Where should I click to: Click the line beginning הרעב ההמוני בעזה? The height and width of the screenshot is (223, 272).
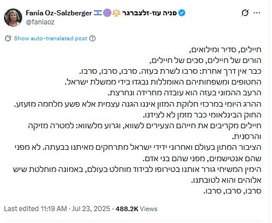click(x=184, y=93)
